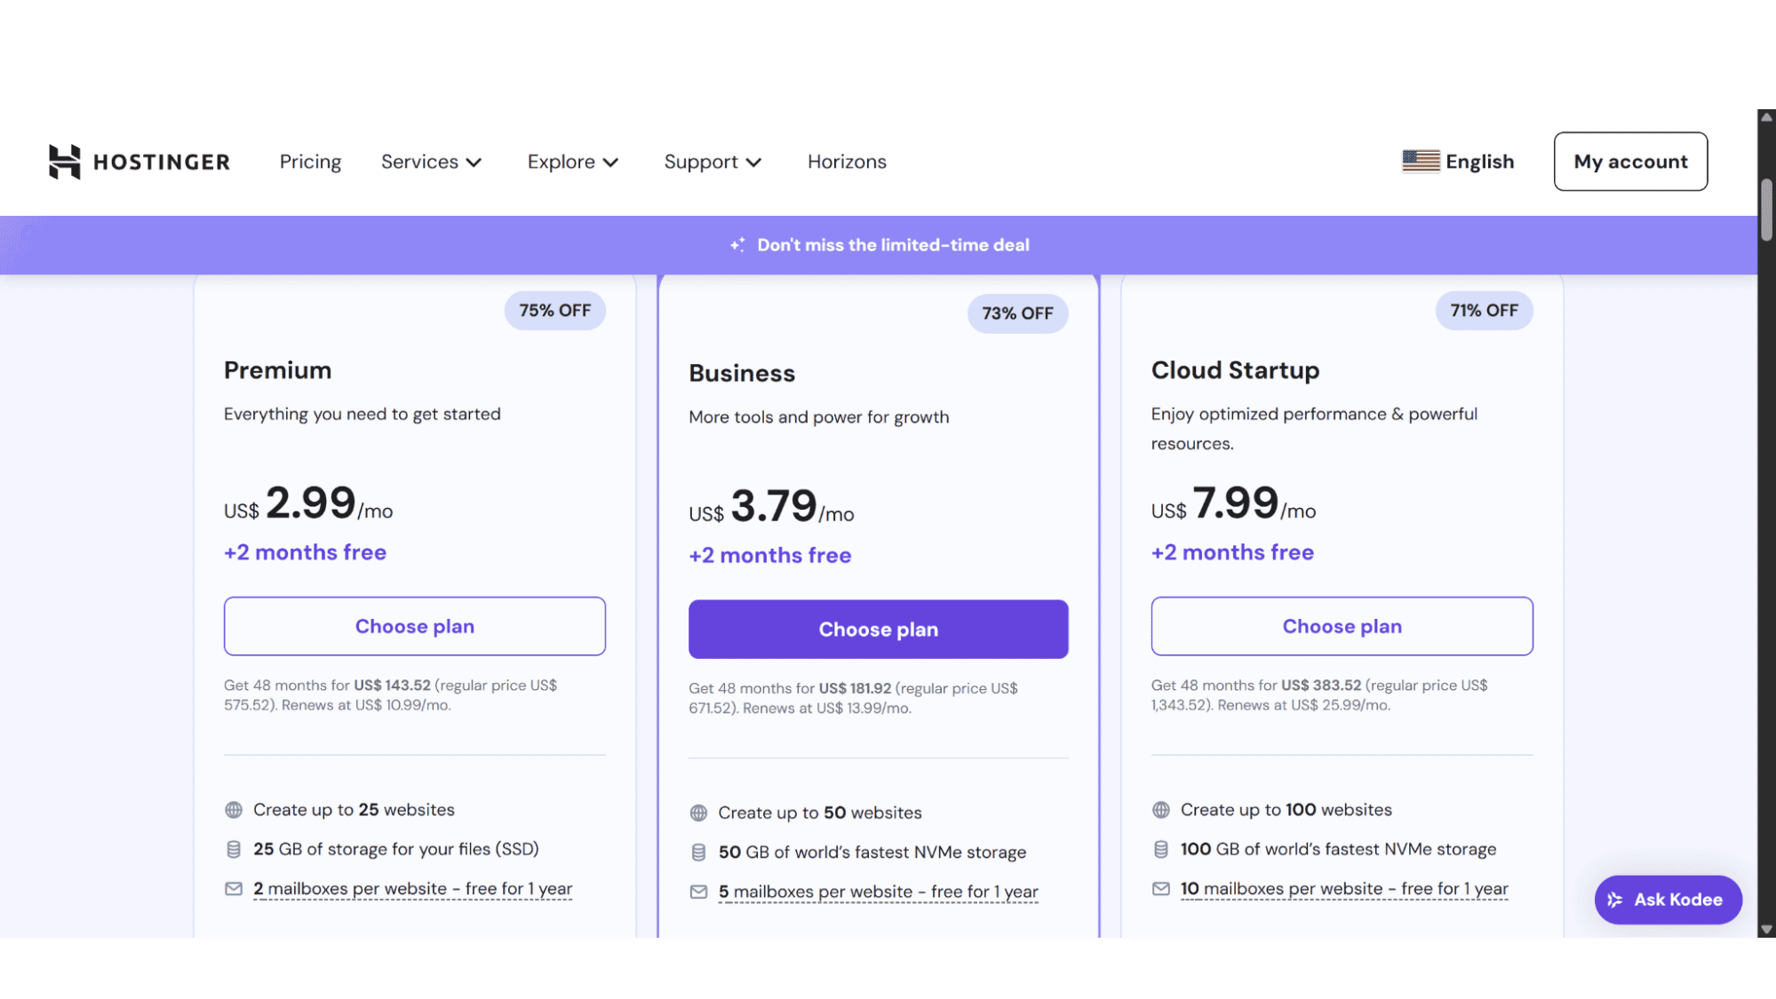Click the storage icon beside 25 GB SSD
The image size is (1776, 999).
pyautogui.click(x=234, y=850)
